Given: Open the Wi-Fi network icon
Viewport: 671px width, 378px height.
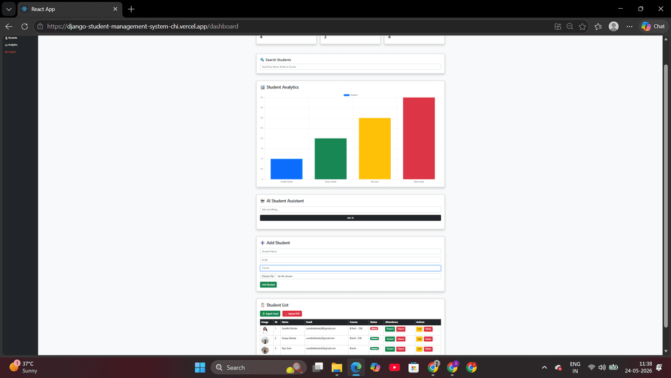Looking at the screenshot, I should [x=591, y=367].
